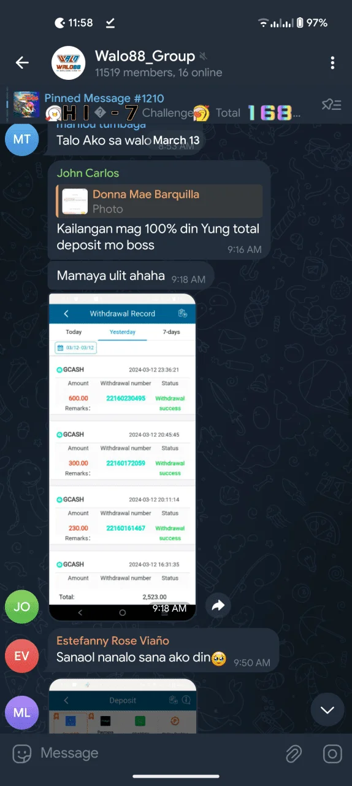
Task: Open Donna Mae Barquilla quoted photo reply
Action: [159, 201]
